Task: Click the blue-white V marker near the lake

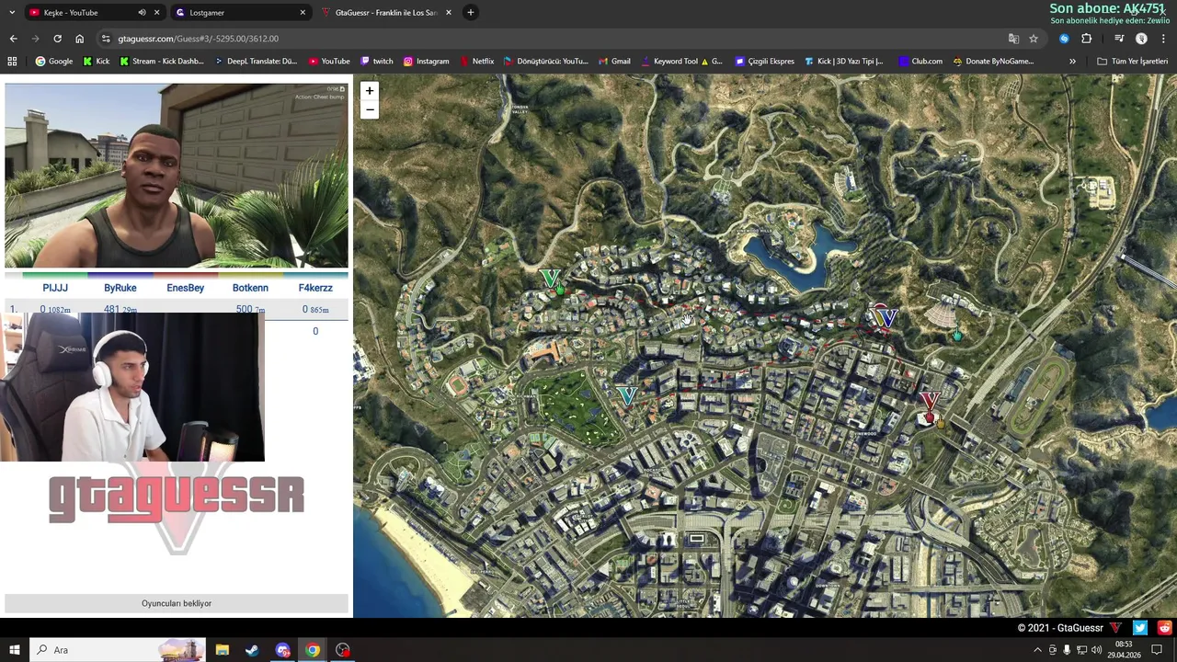Action: [887, 318]
